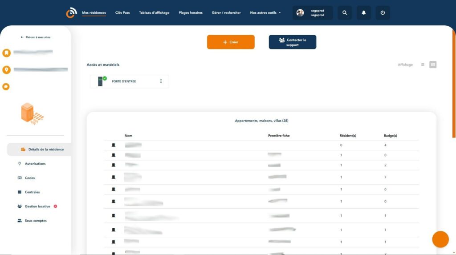The height and width of the screenshot is (255, 456).
Task: Open Gestion locative in the sidebar
Action: (37, 206)
